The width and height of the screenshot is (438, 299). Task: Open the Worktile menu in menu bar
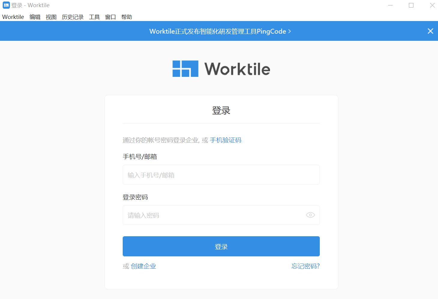click(x=13, y=17)
